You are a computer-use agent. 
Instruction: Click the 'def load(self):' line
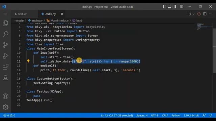47,53
